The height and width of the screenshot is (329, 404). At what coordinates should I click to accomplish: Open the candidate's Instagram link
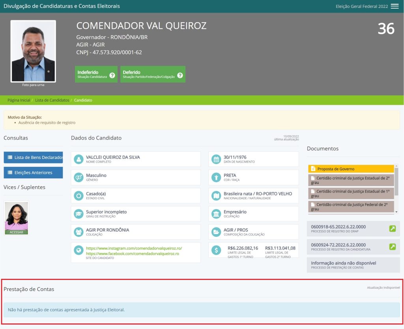click(x=134, y=248)
